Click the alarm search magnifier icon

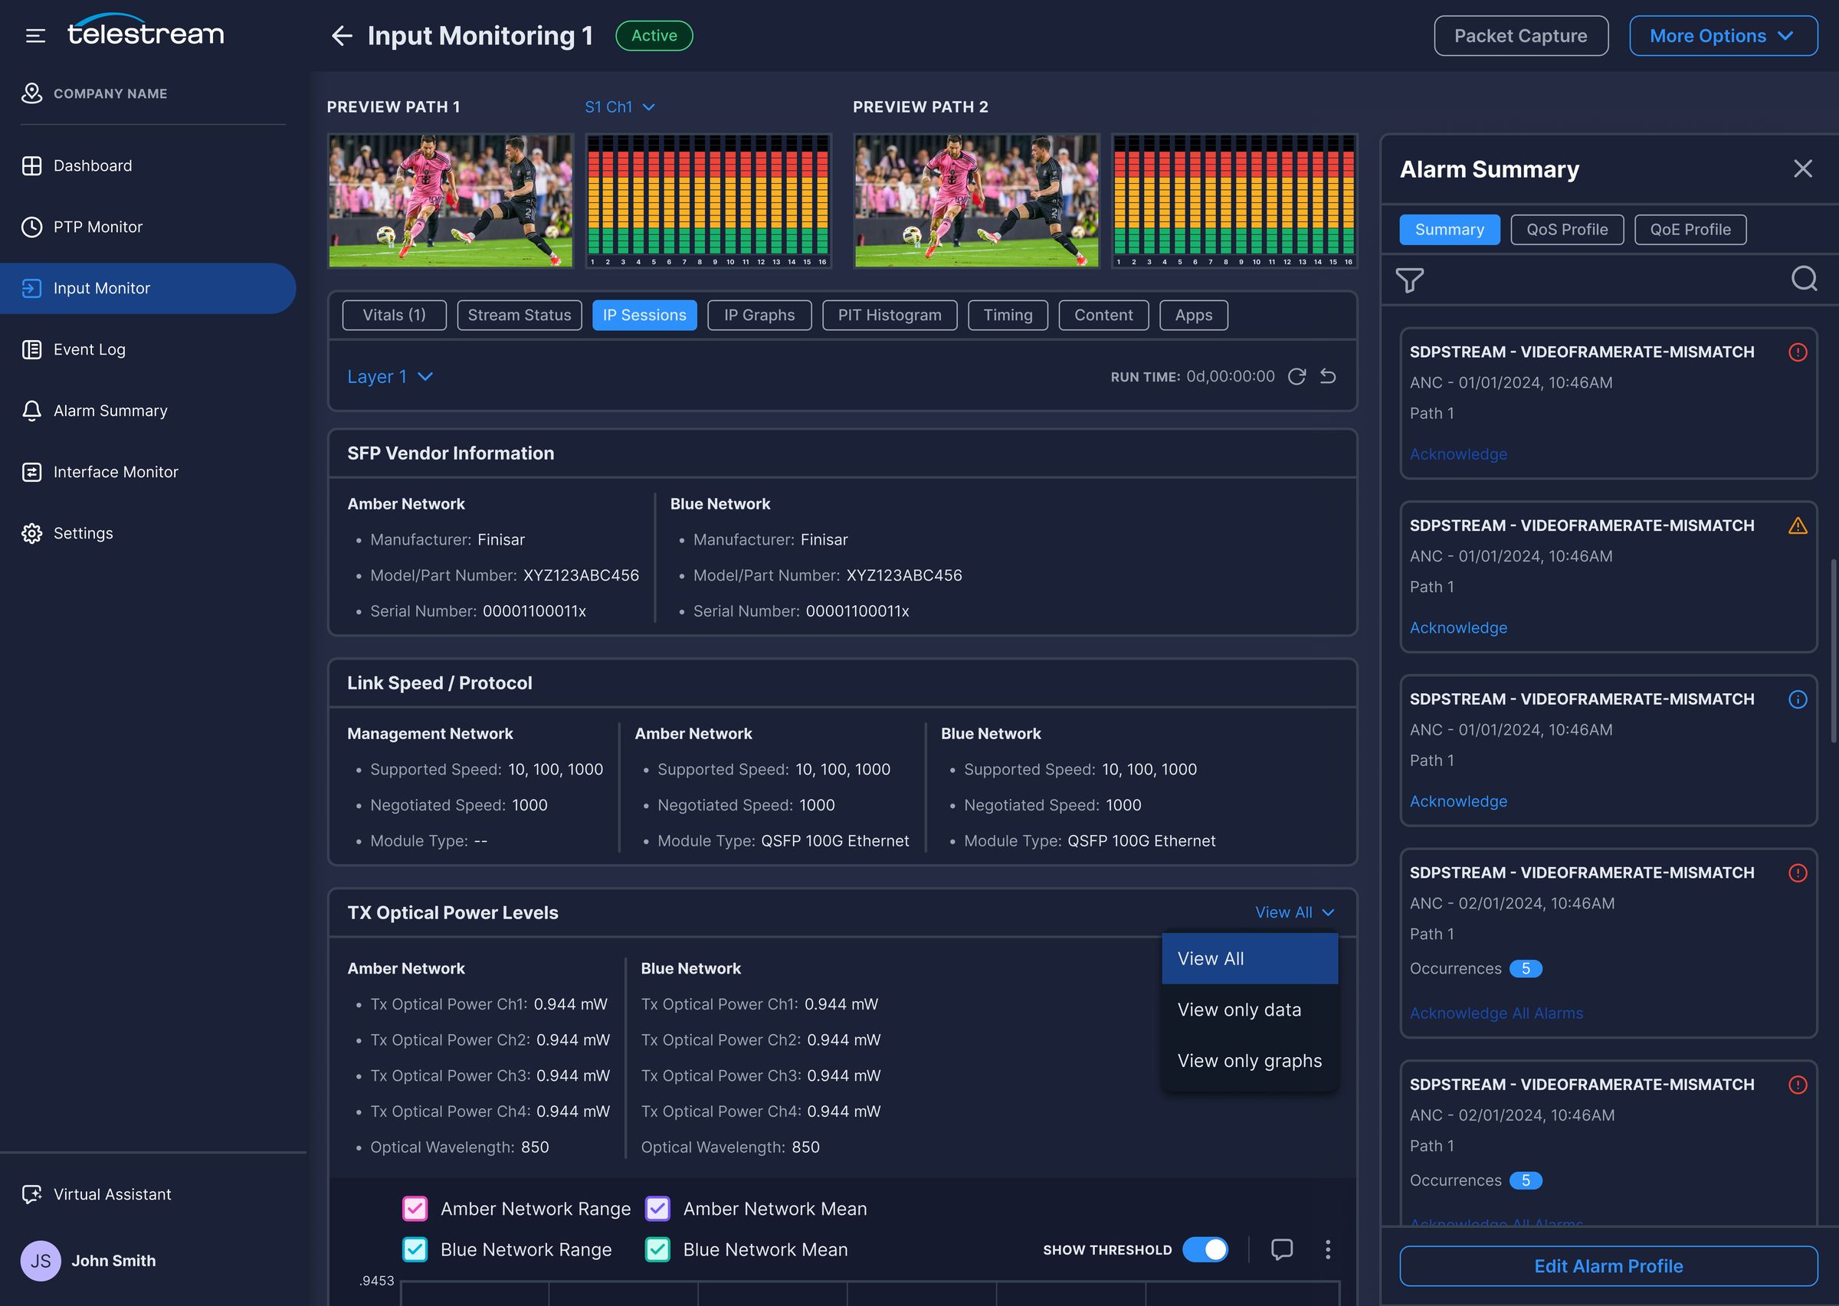coord(1805,279)
